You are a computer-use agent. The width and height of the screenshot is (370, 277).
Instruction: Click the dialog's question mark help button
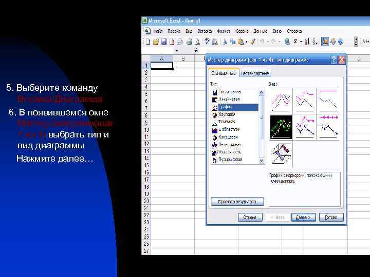(334, 60)
